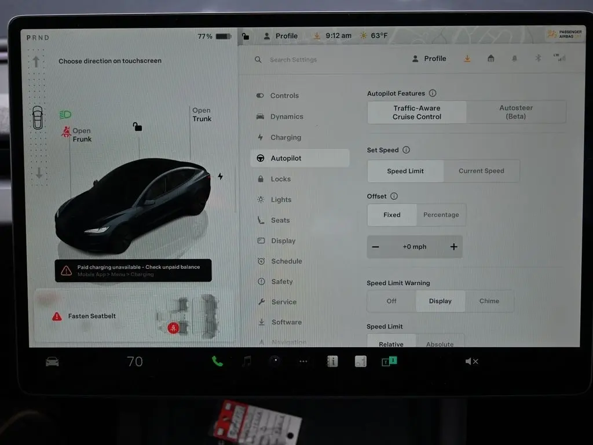Tap the 70 cabin temperature
Image resolution: width=593 pixels, height=445 pixels.
click(x=134, y=362)
